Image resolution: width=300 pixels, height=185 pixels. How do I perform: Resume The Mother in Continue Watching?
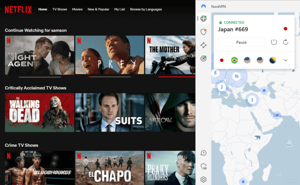170,55
